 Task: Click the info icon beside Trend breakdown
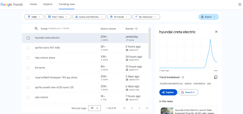click(183, 77)
